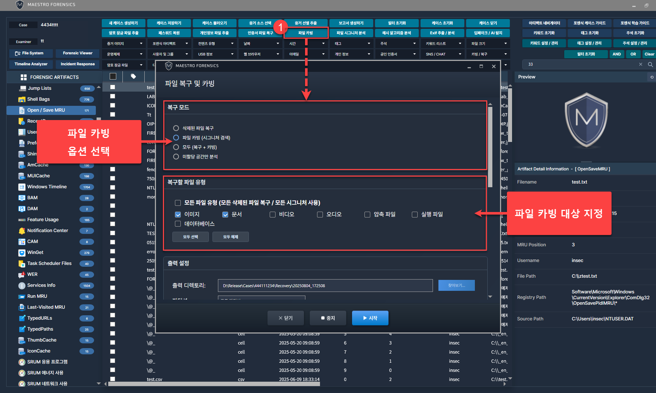656x393 pixels.
Task: Select the 파일 카빙 (시그니처 검색) radio option
Action: (x=176, y=138)
